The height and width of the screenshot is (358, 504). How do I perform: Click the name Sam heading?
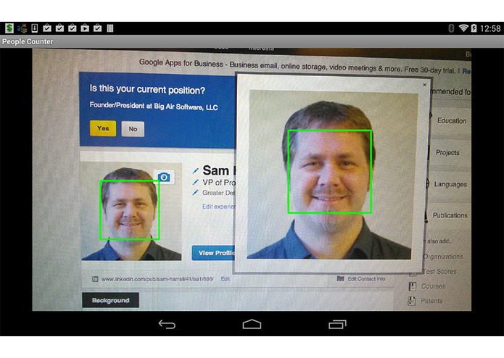click(215, 170)
